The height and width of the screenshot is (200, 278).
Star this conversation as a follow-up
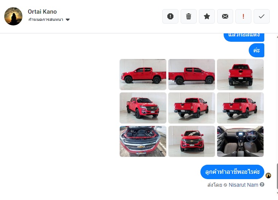207,16
